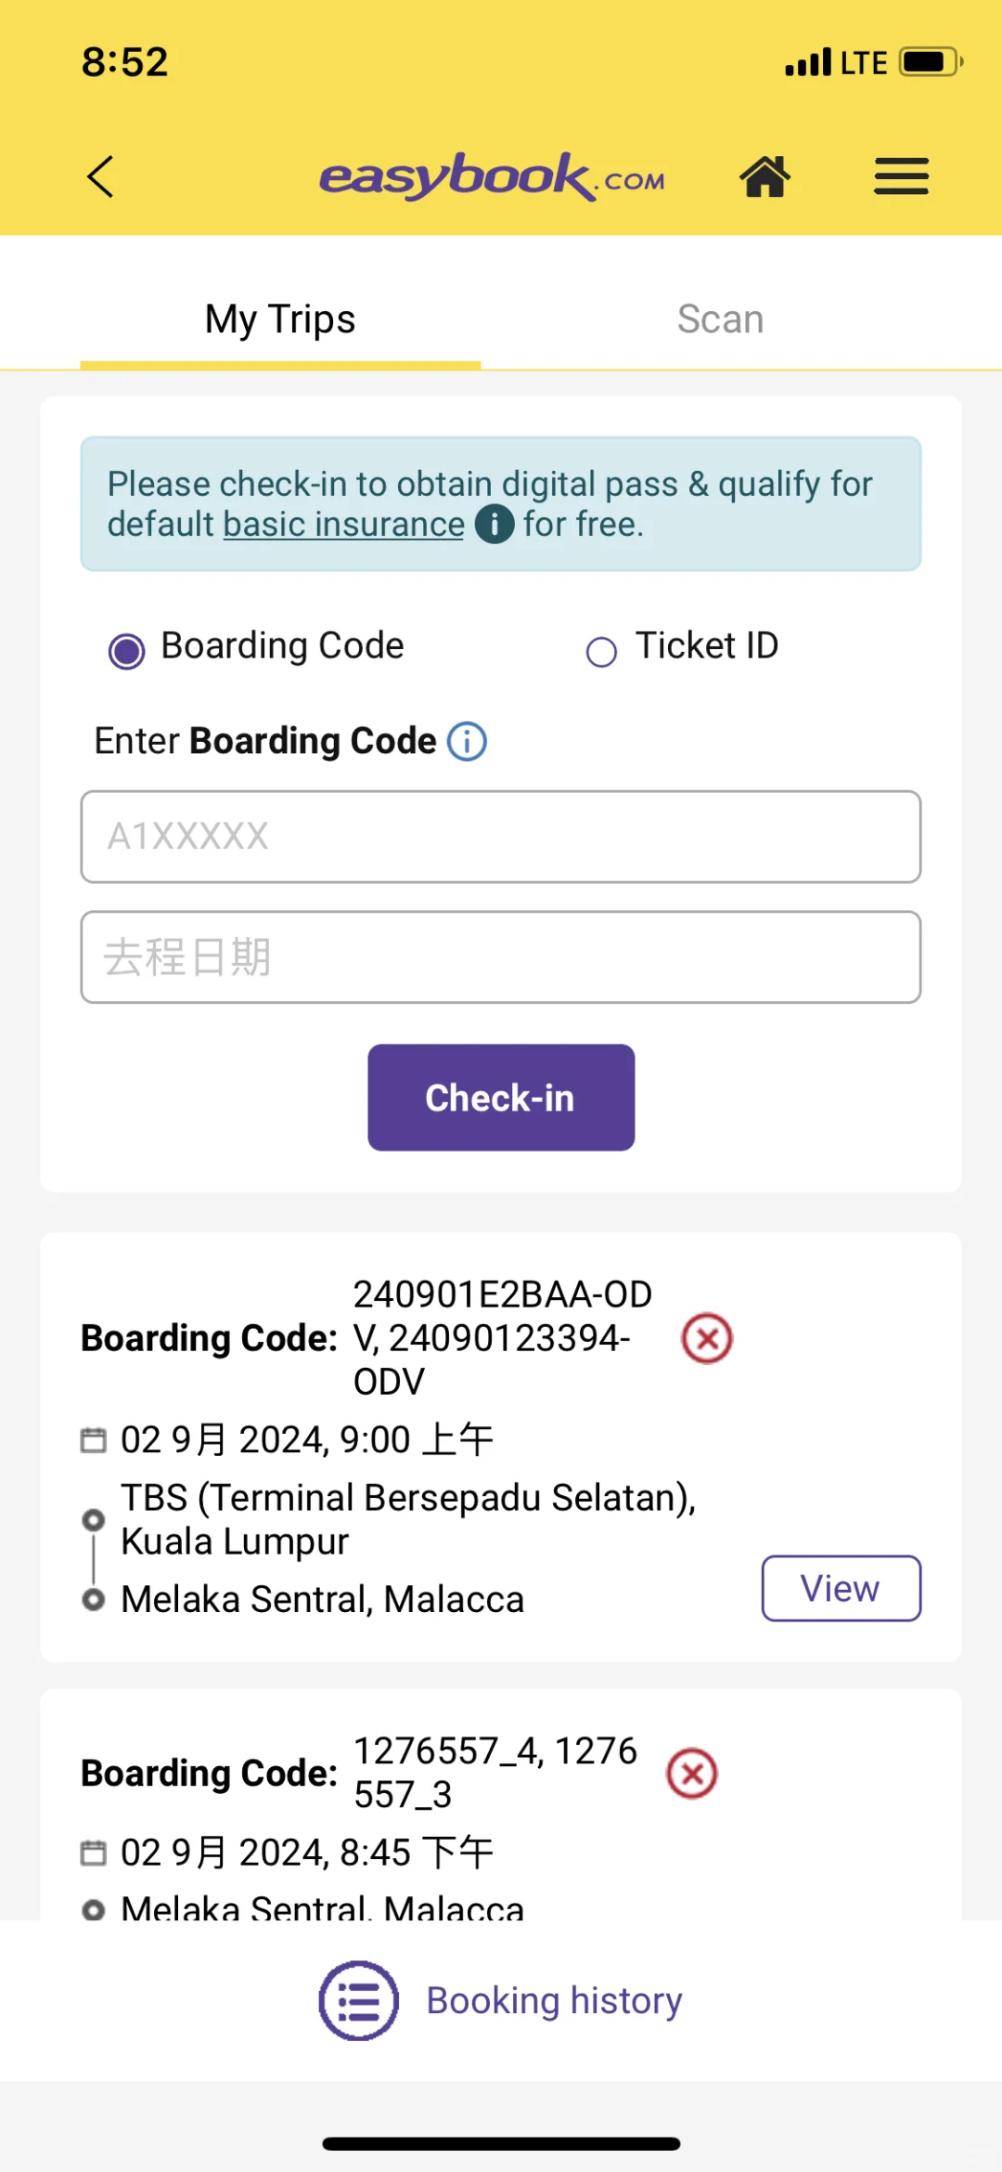
Task: Open the Booking history text link
Action: tap(554, 2000)
